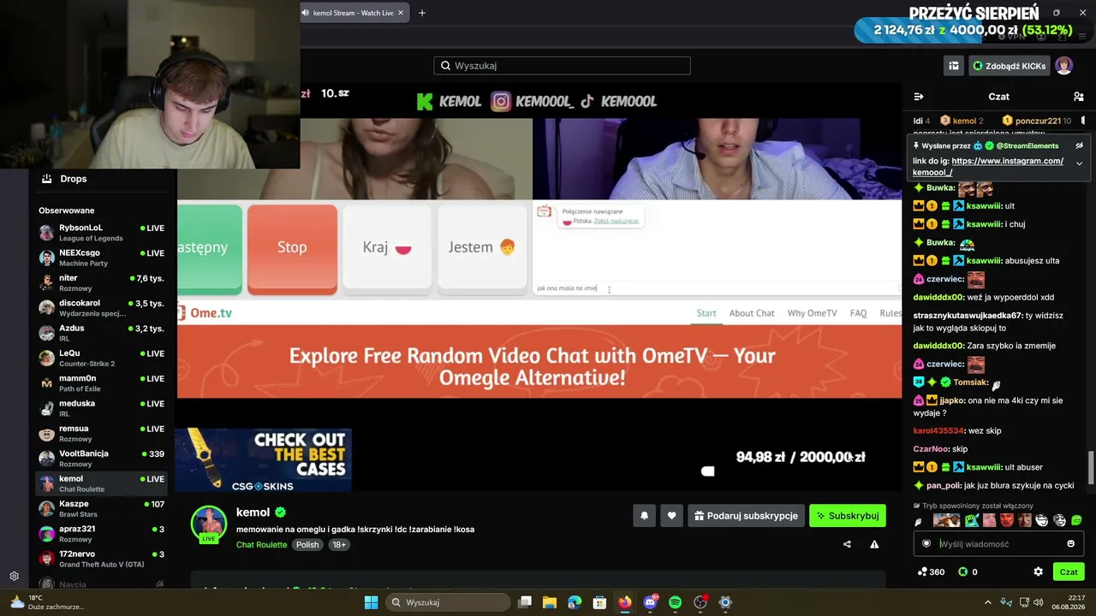Hide the pinned StreamElements message
1096x616 pixels.
click(x=1079, y=145)
